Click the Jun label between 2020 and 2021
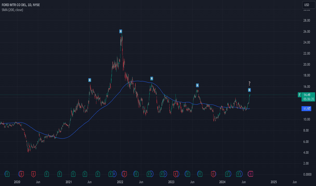 (38, 182)
